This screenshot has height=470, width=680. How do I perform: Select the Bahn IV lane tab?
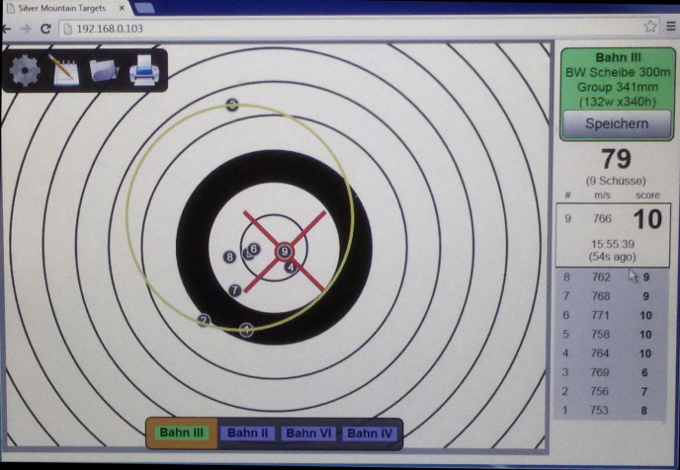371,432
